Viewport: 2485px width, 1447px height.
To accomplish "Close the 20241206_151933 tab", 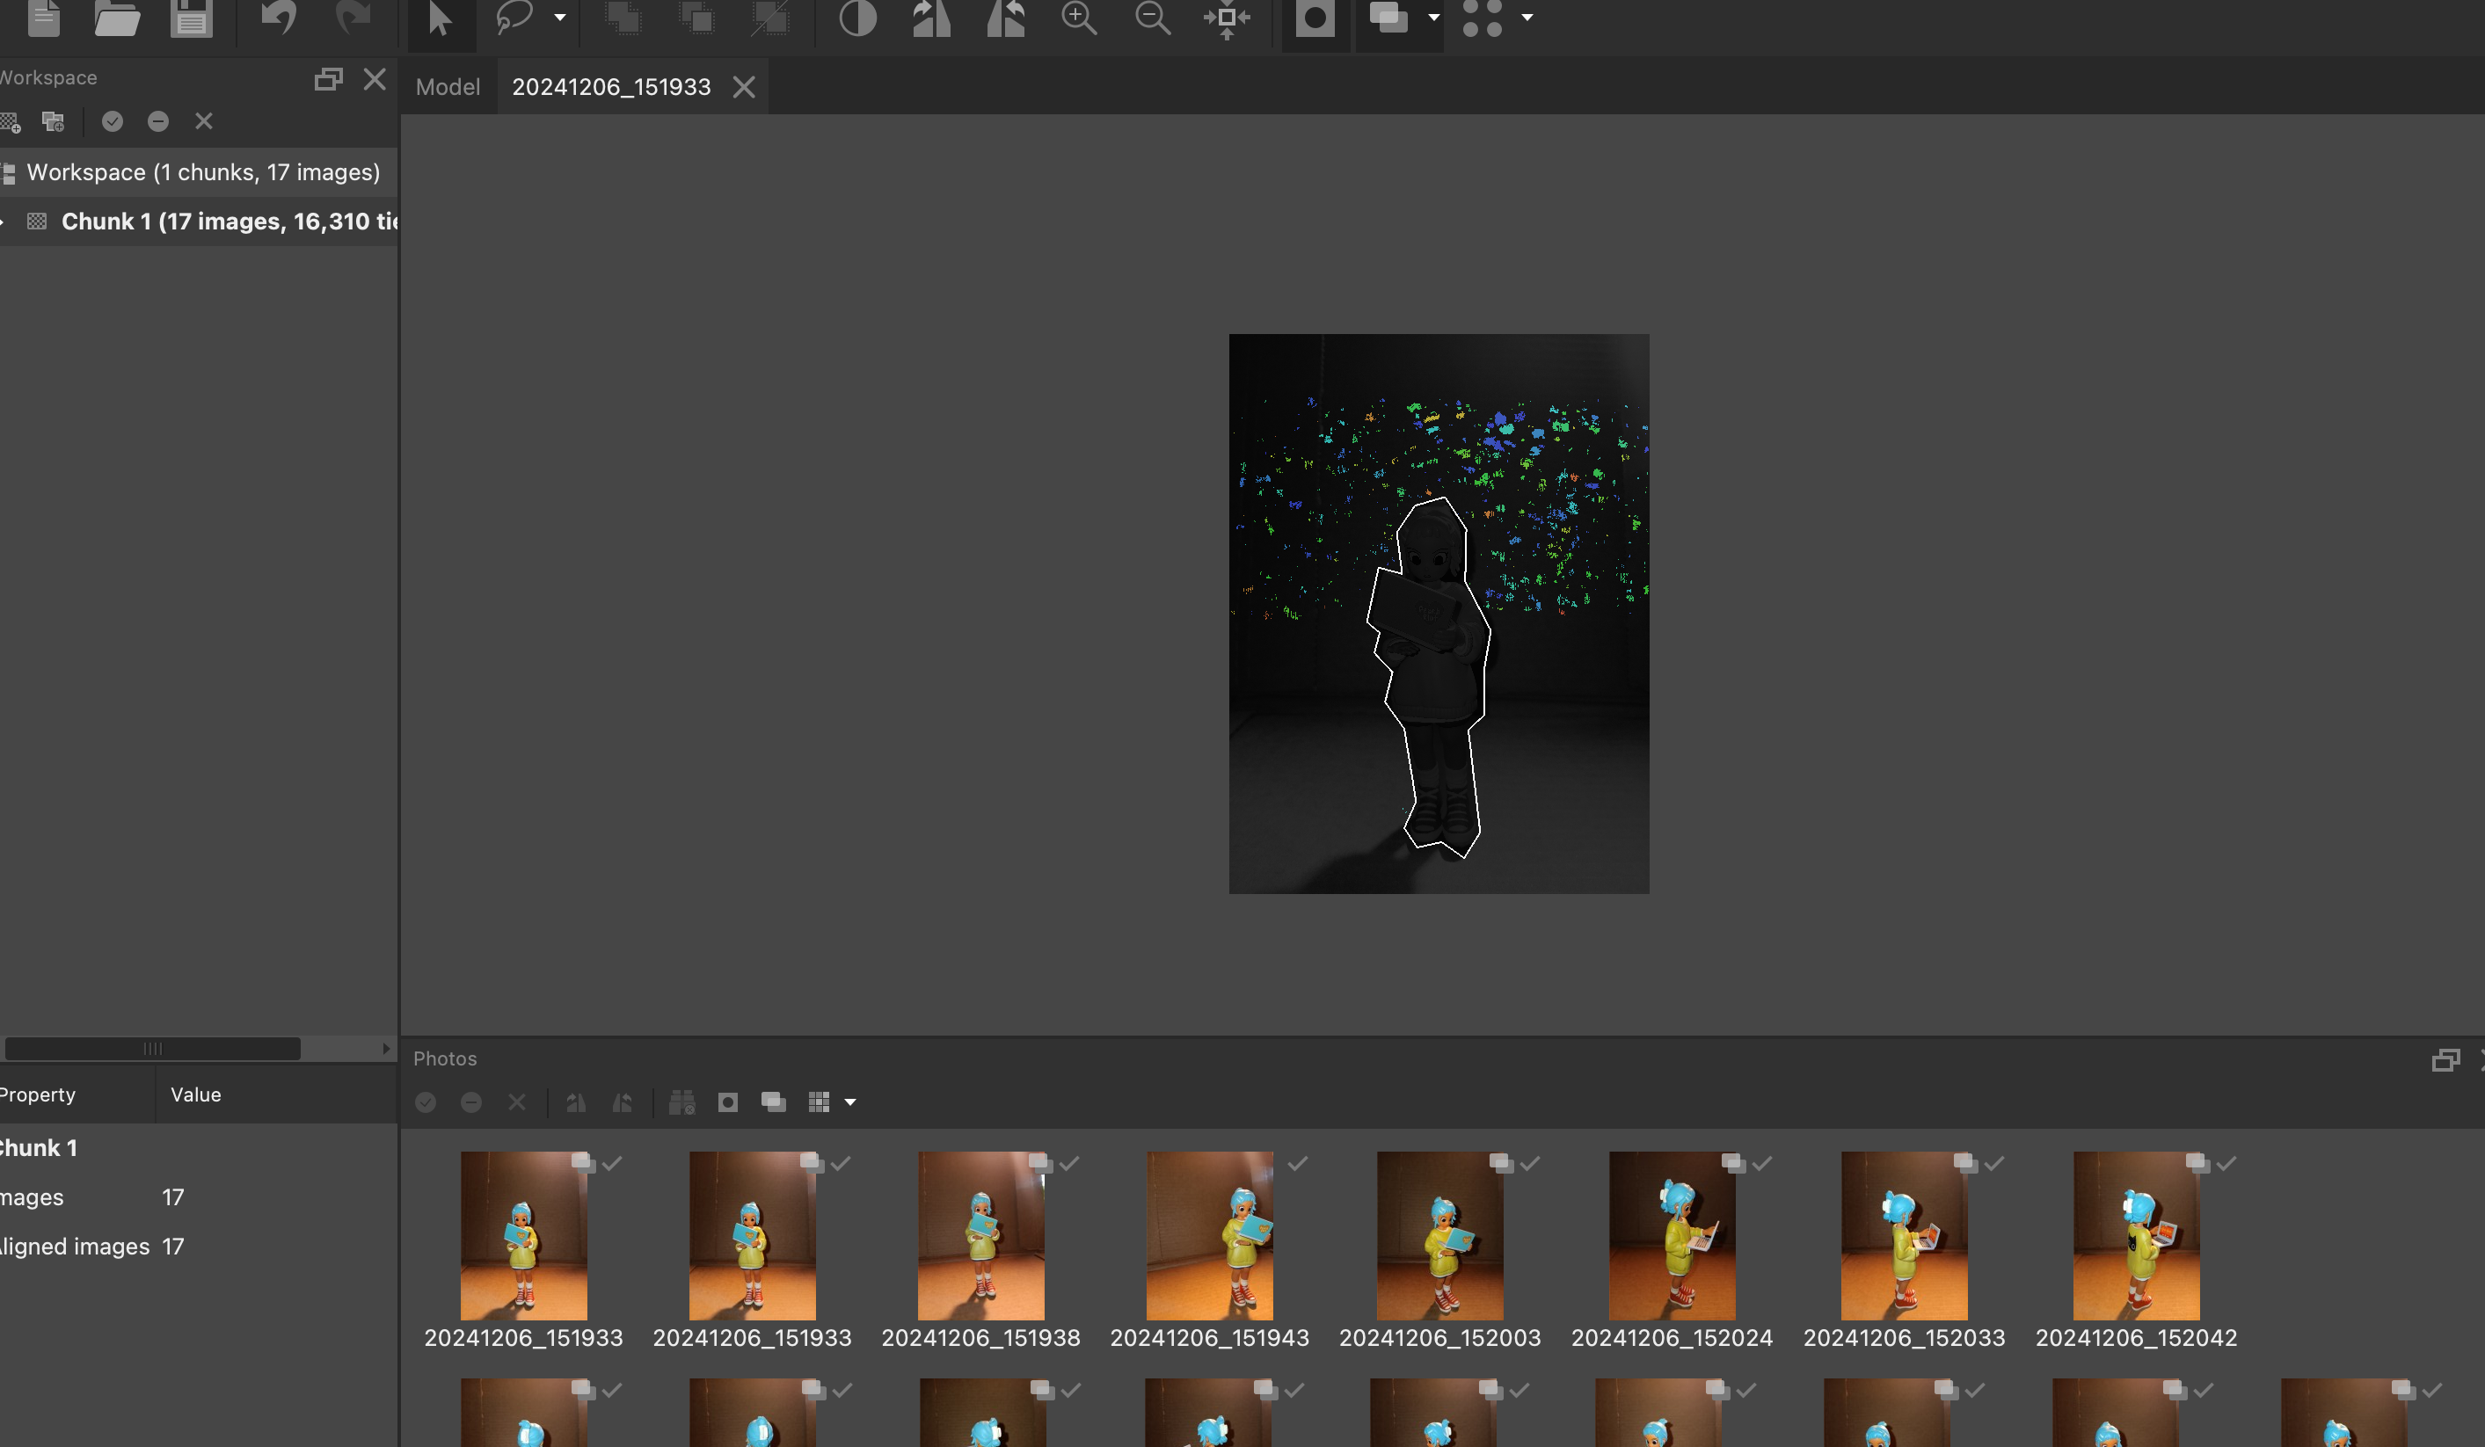I will tap(745, 88).
